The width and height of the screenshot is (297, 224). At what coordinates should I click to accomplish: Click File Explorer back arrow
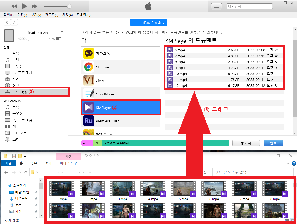[x=6, y=172]
